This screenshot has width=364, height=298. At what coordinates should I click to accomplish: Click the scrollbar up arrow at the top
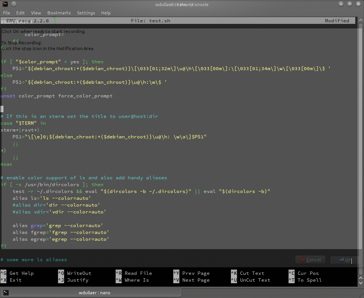pyautogui.click(x=361, y=20)
